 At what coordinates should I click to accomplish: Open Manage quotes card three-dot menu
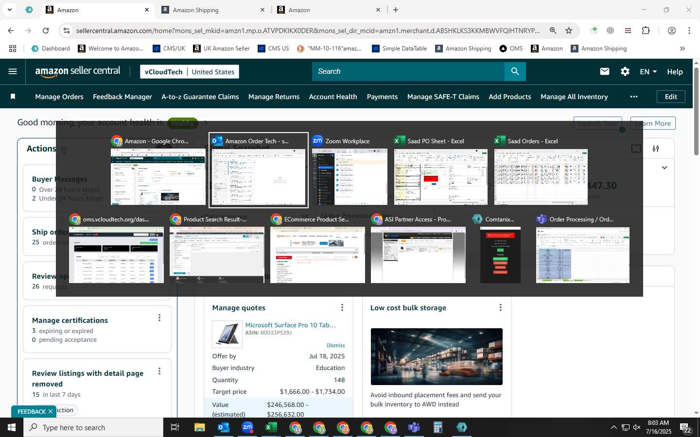pyautogui.click(x=342, y=307)
